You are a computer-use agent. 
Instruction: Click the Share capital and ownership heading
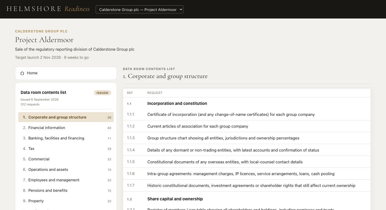tap(175, 199)
